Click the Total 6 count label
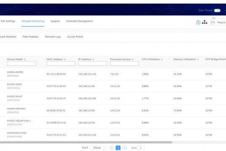 tap(85, 148)
